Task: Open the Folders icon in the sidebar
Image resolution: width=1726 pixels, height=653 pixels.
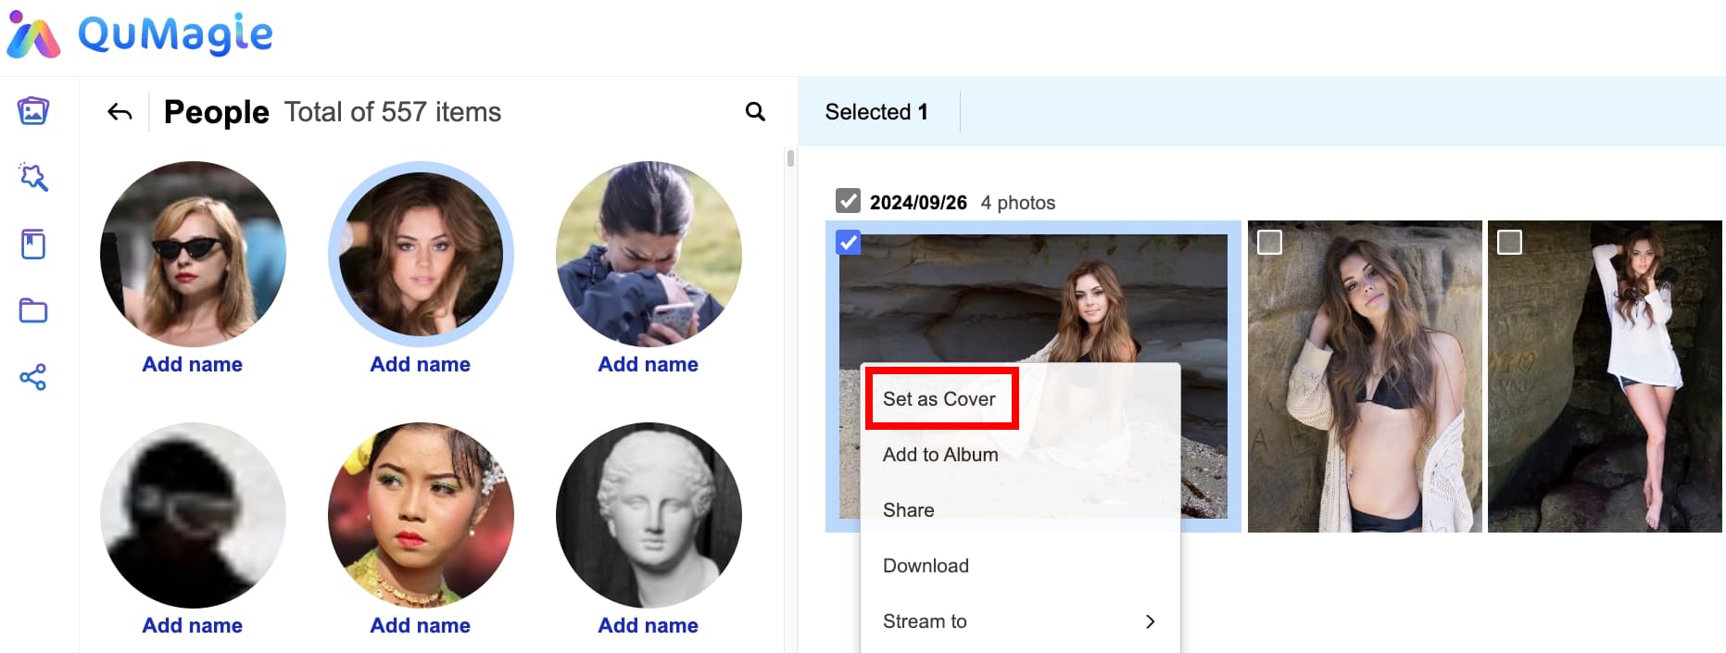Action: tap(33, 310)
